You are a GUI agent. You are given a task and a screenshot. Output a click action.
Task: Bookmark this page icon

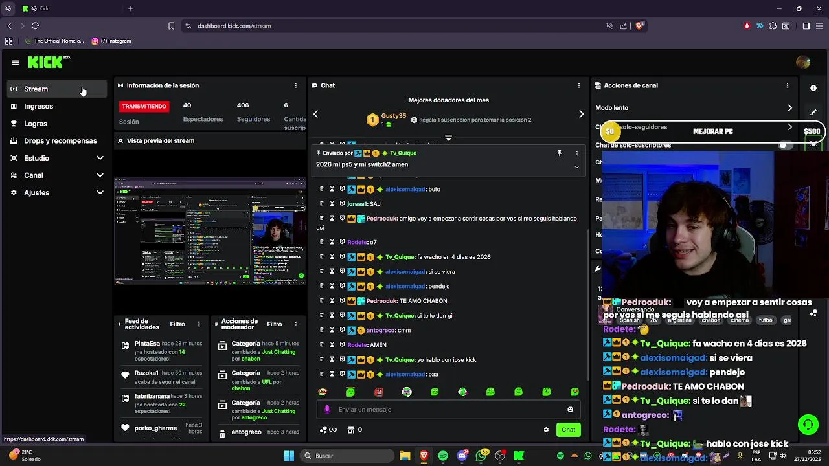point(171,26)
